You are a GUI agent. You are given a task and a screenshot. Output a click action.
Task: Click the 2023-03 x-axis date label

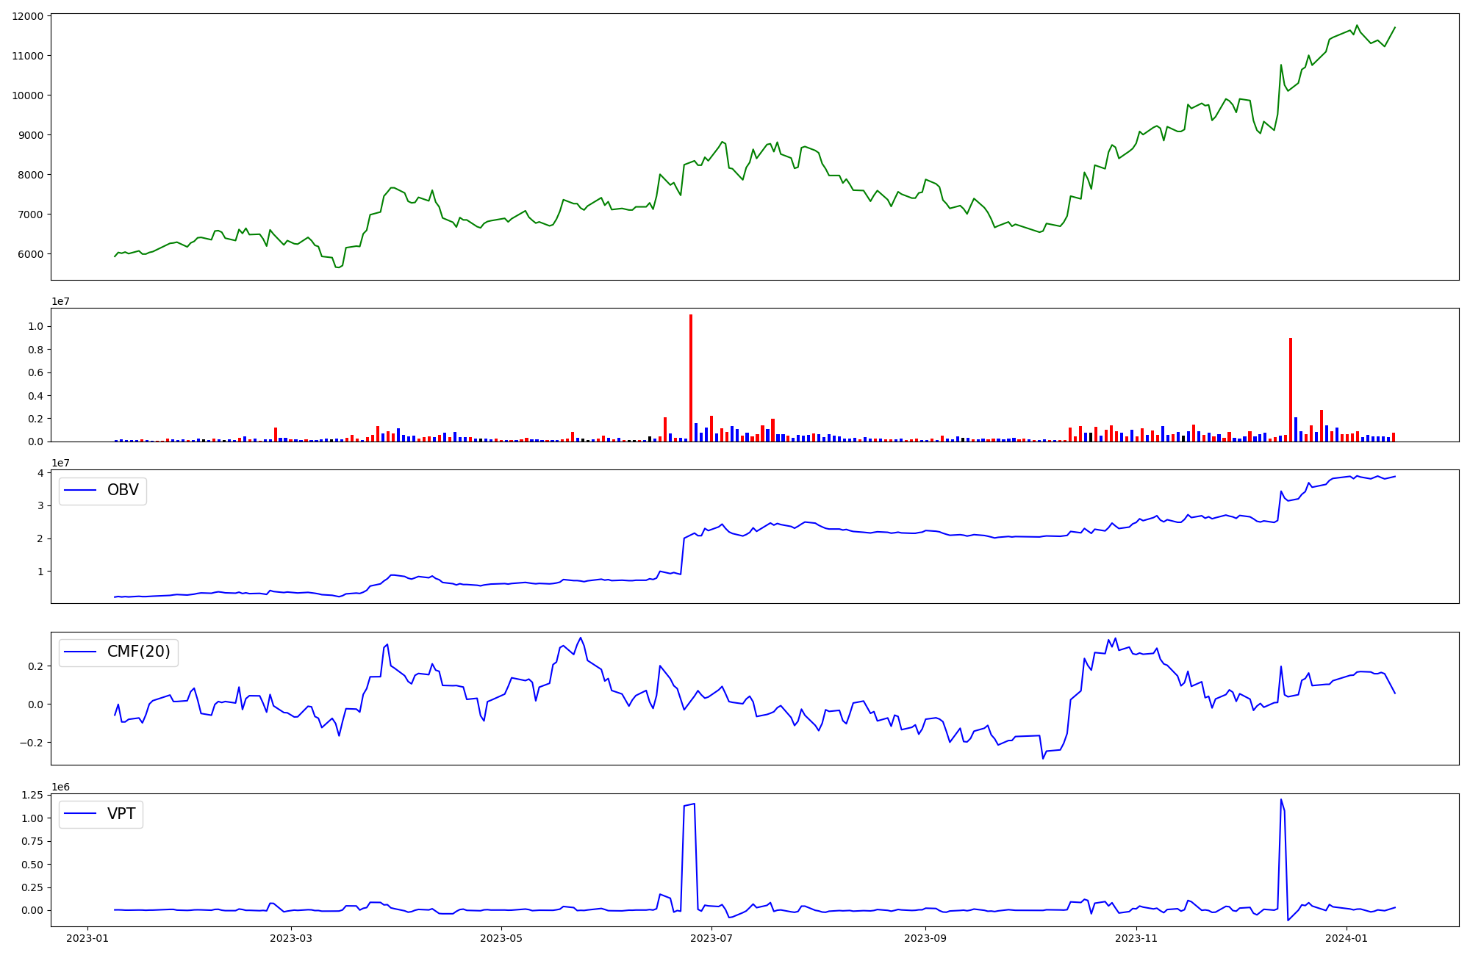[x=292, y=938]
